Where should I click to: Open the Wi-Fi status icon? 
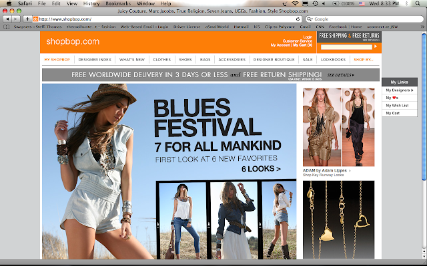(295, 3)
